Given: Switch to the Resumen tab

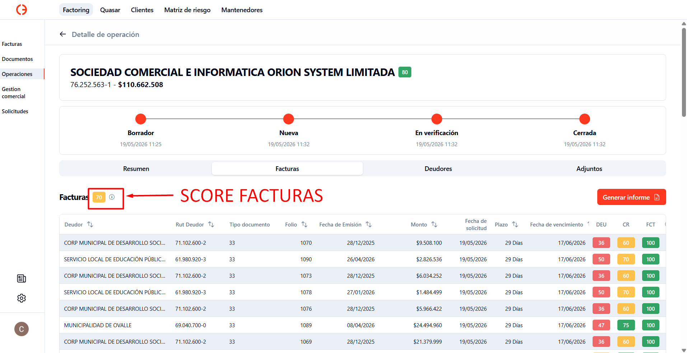Looking at the screenshot, I should pyautogui.click(x=136, y=168).
